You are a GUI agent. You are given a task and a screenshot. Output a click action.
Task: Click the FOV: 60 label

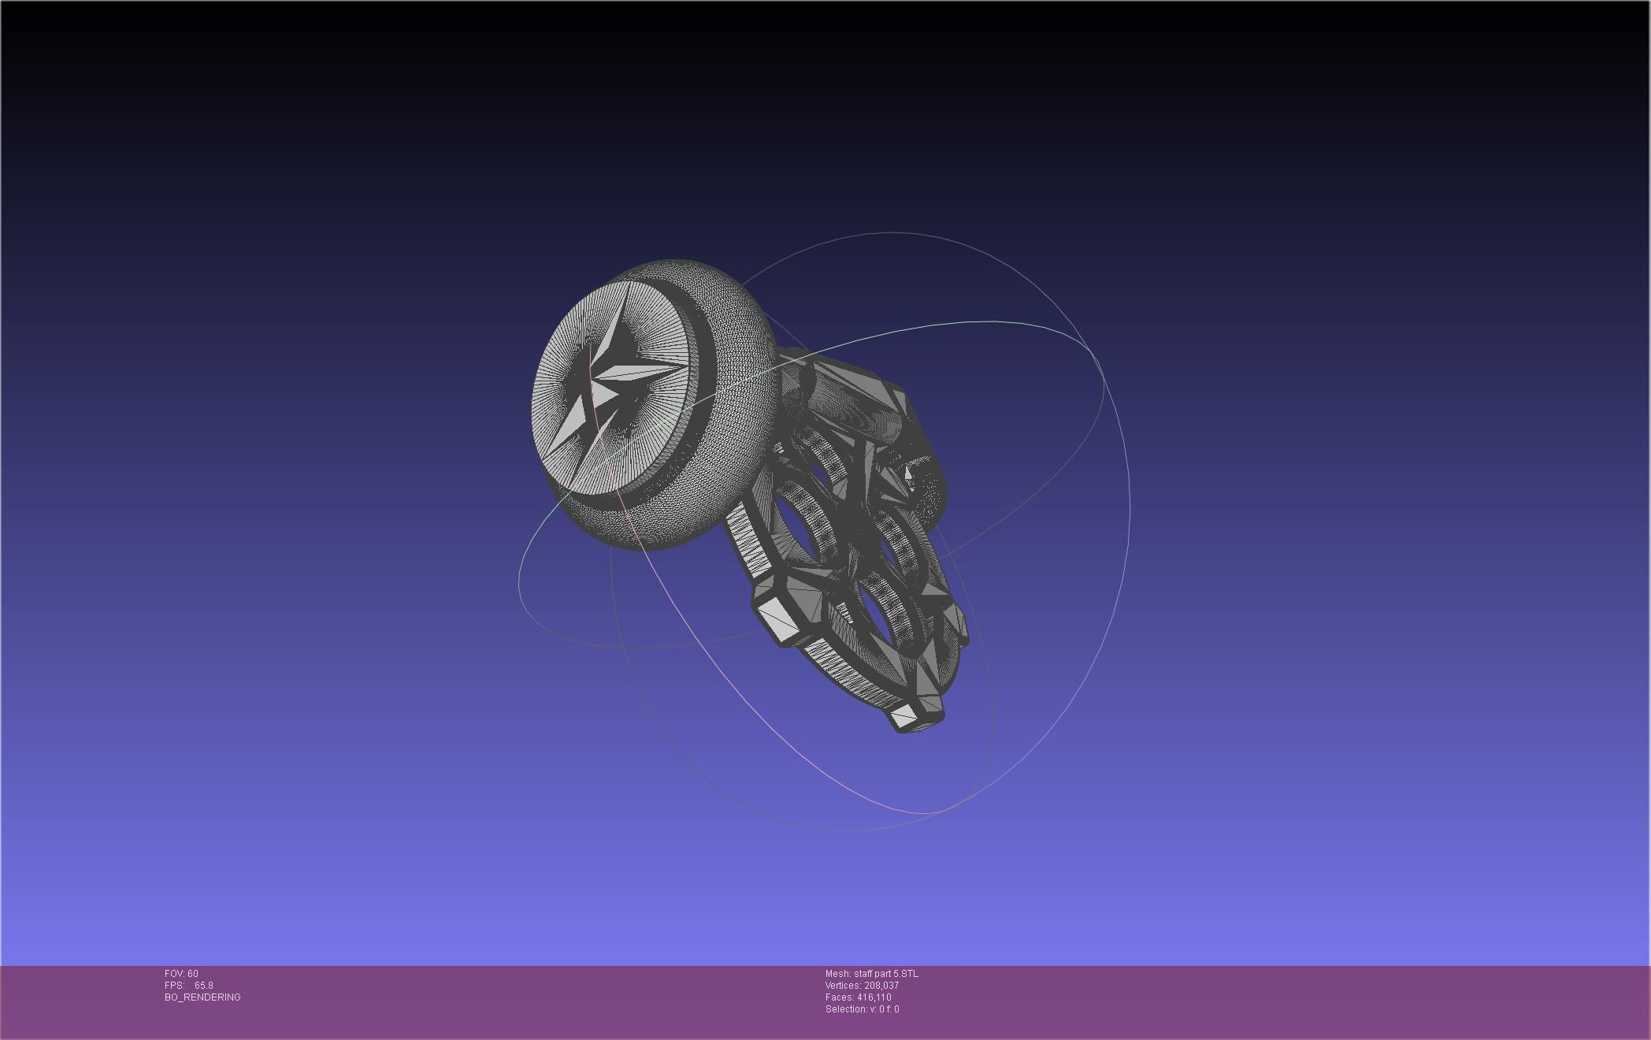tap(181, 974)
